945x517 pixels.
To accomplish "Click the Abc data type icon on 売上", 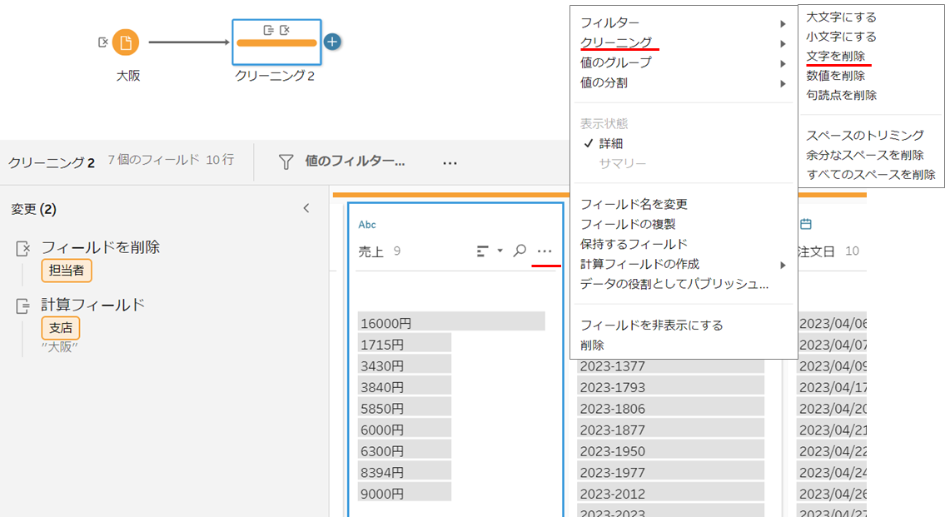I will 369,224.
